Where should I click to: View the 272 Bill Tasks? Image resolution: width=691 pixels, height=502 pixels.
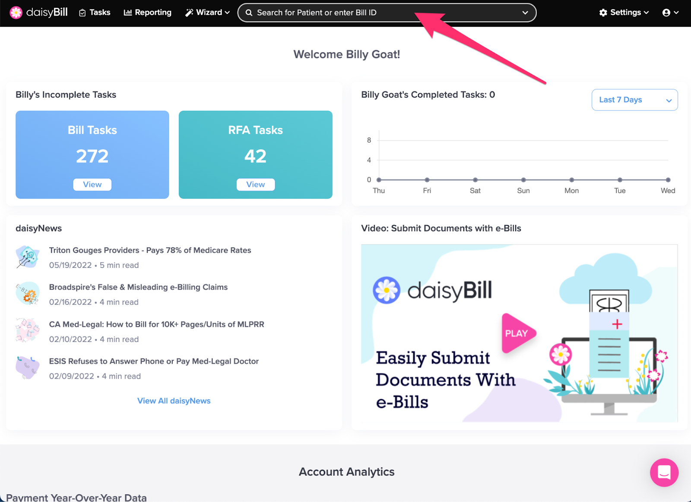coord(92,184)
